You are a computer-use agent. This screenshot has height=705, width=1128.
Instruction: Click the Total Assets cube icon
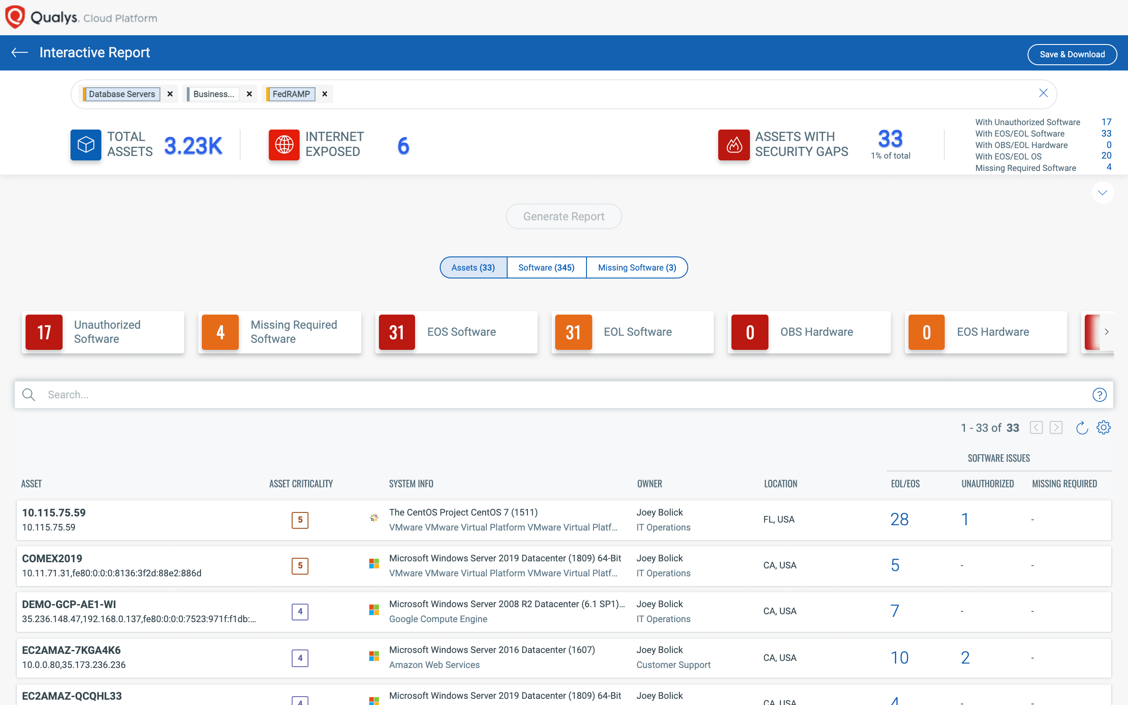(86, 145)
